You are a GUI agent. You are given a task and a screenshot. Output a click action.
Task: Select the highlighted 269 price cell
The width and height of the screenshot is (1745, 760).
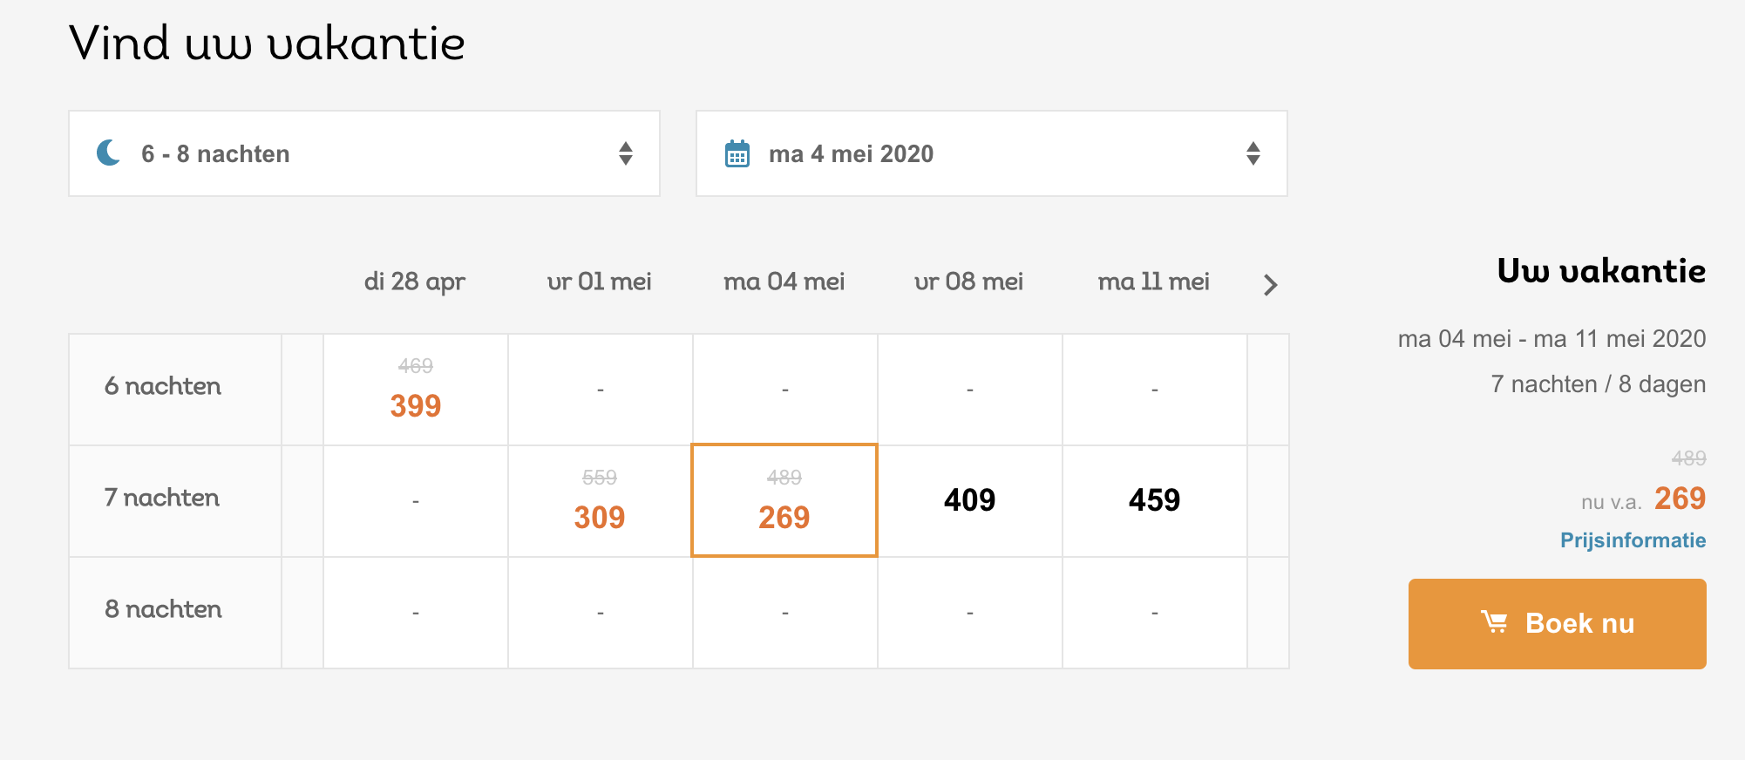tap(784, 500)
